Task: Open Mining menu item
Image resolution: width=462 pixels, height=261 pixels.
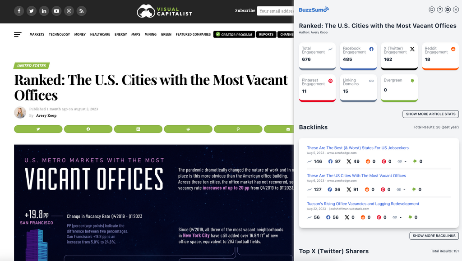Action: tap(150, 34)
